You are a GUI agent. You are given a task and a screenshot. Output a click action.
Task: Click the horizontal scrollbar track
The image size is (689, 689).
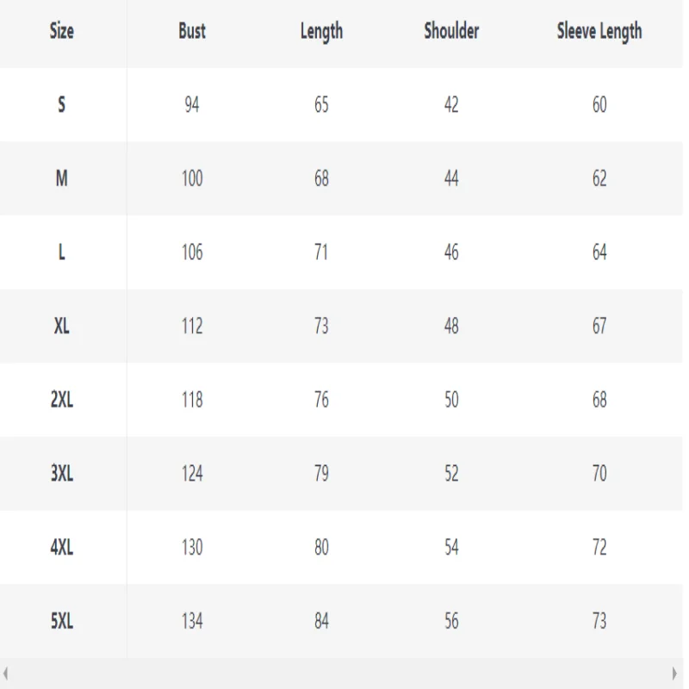340,673
